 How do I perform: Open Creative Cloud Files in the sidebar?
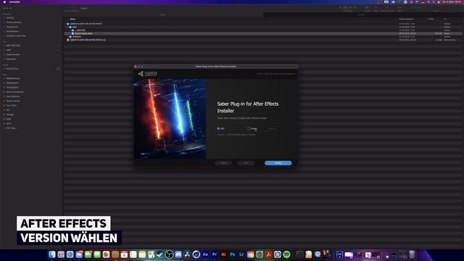[16, 36]
